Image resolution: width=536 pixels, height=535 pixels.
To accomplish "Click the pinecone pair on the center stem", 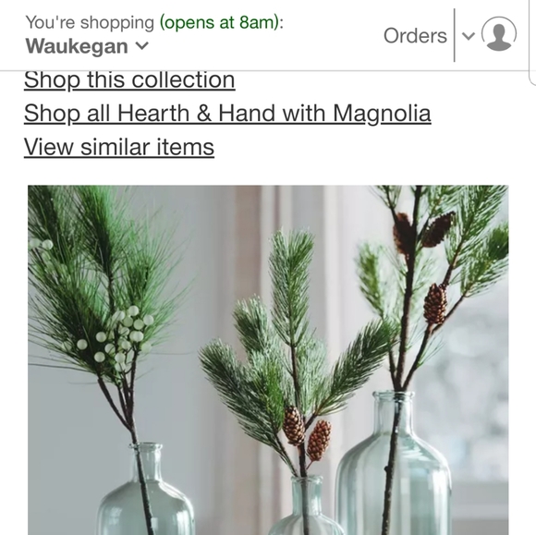I will coord(307,432).
